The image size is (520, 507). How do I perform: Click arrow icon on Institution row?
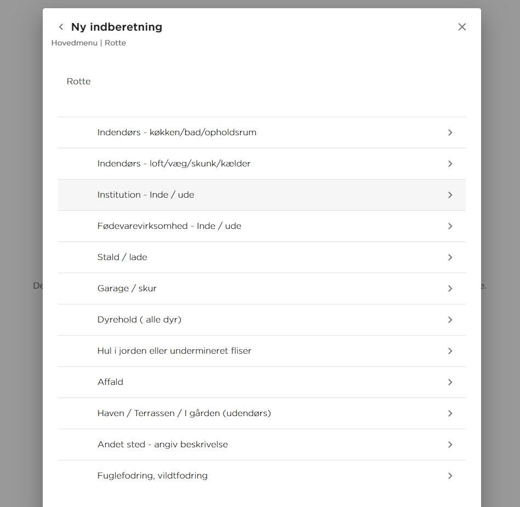pos(450,195)
